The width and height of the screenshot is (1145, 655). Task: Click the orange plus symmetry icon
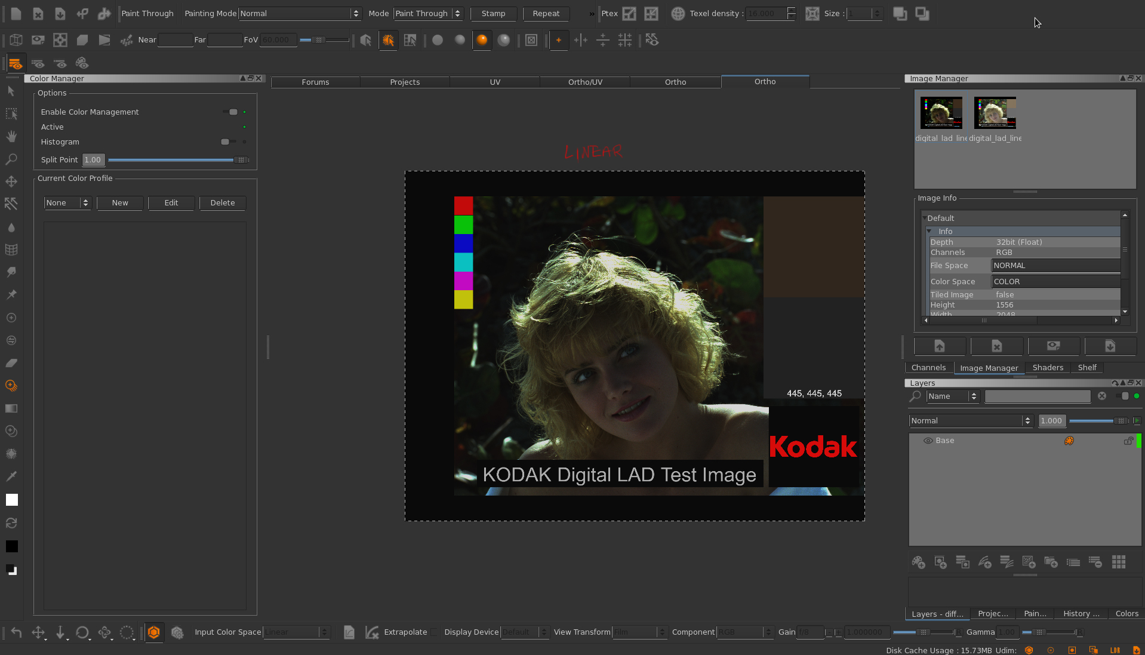[x=559, y=40]
